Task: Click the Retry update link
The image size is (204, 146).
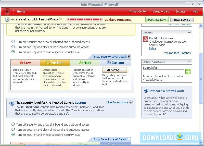Action: tap(152, 48)
